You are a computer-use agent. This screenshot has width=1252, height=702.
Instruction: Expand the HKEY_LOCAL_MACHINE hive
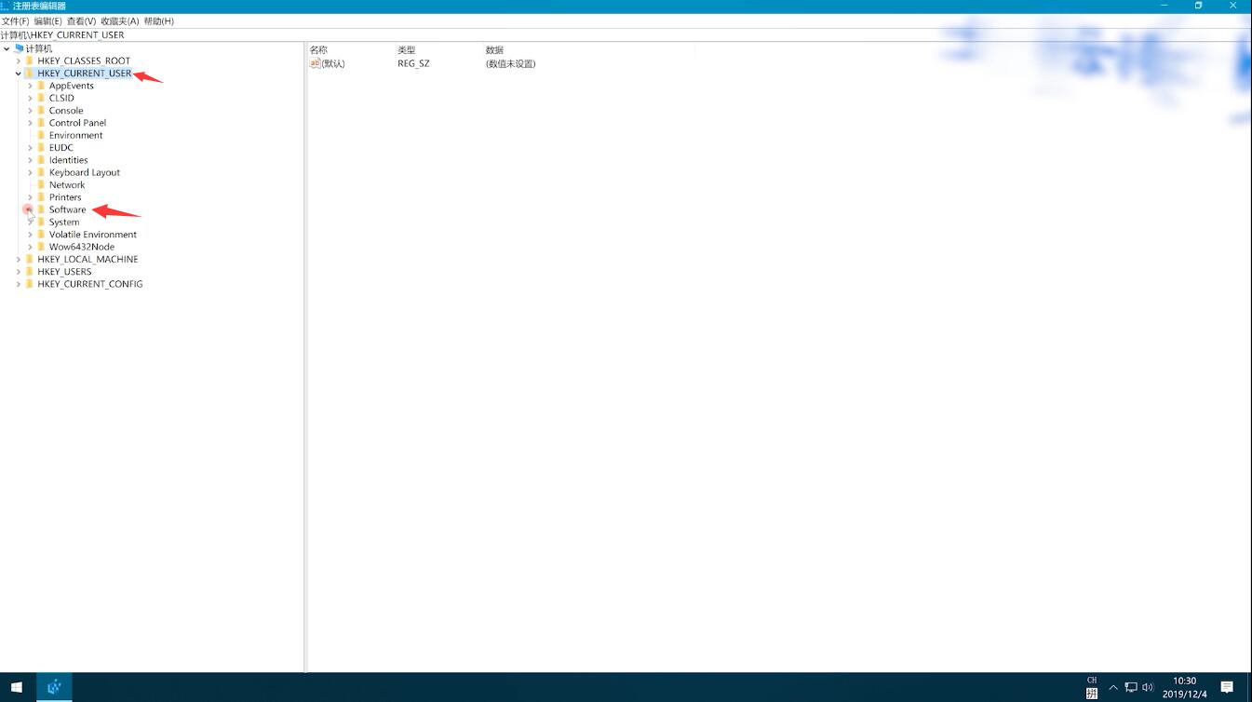pyautogui.click(x=19, y=260)
